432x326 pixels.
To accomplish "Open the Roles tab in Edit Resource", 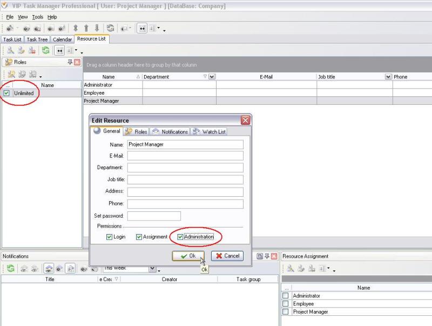I will pos(137,131).
